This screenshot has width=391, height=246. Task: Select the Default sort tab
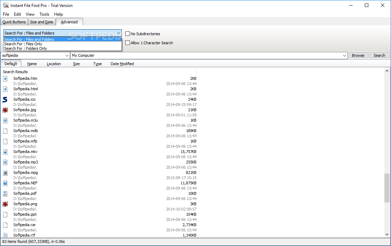point(11,64)
